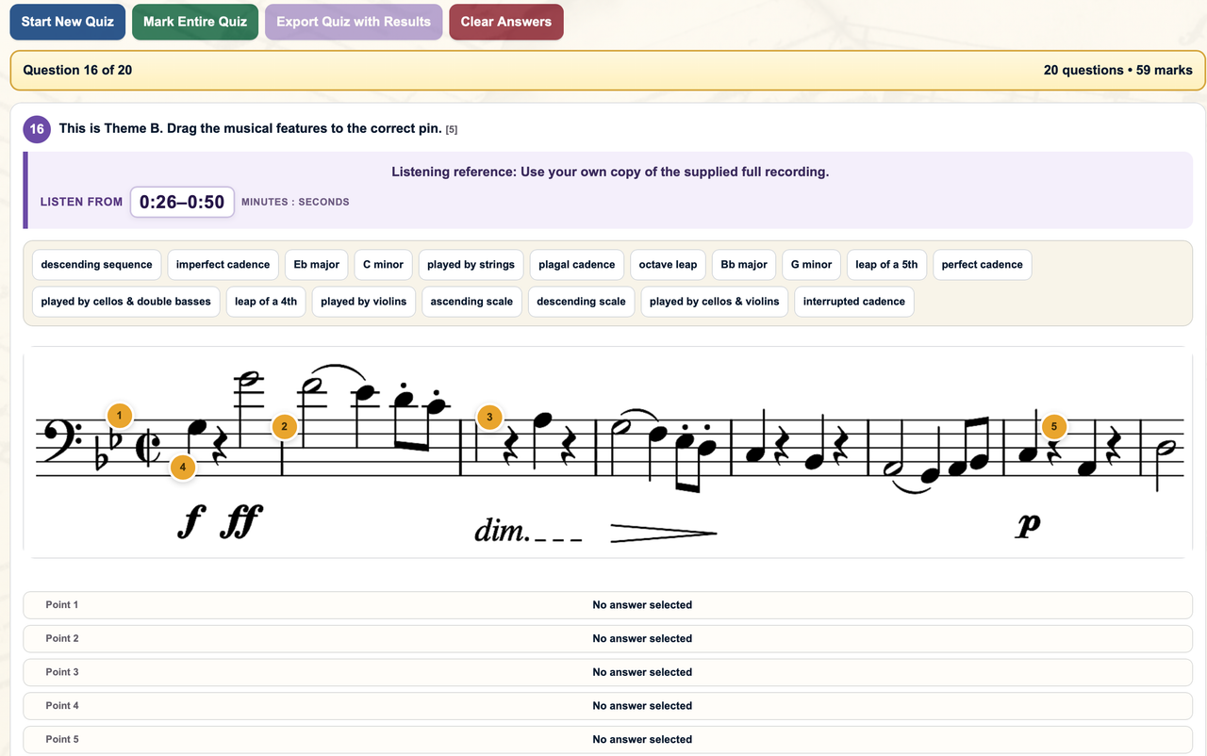Click the '20 questions • 59 marks' text
Viewport: 1207px width, 756px height.
[x=1117, y=70]
